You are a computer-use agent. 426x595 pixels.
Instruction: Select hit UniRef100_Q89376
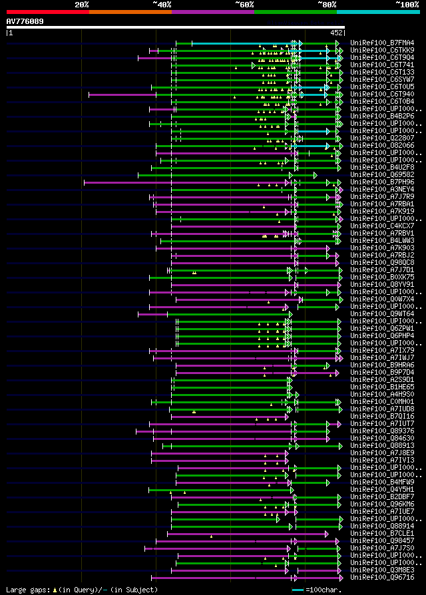[382, 431]
